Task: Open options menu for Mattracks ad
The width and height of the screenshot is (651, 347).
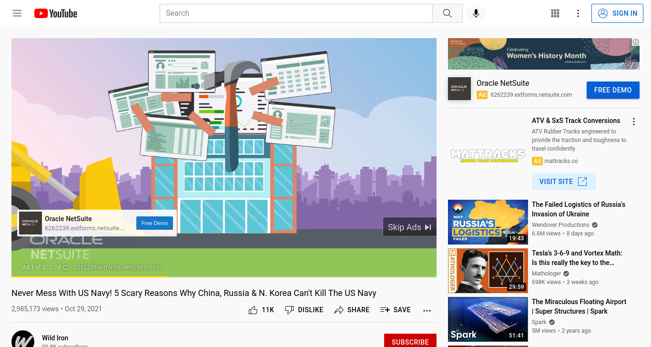Action: (634, 122)
